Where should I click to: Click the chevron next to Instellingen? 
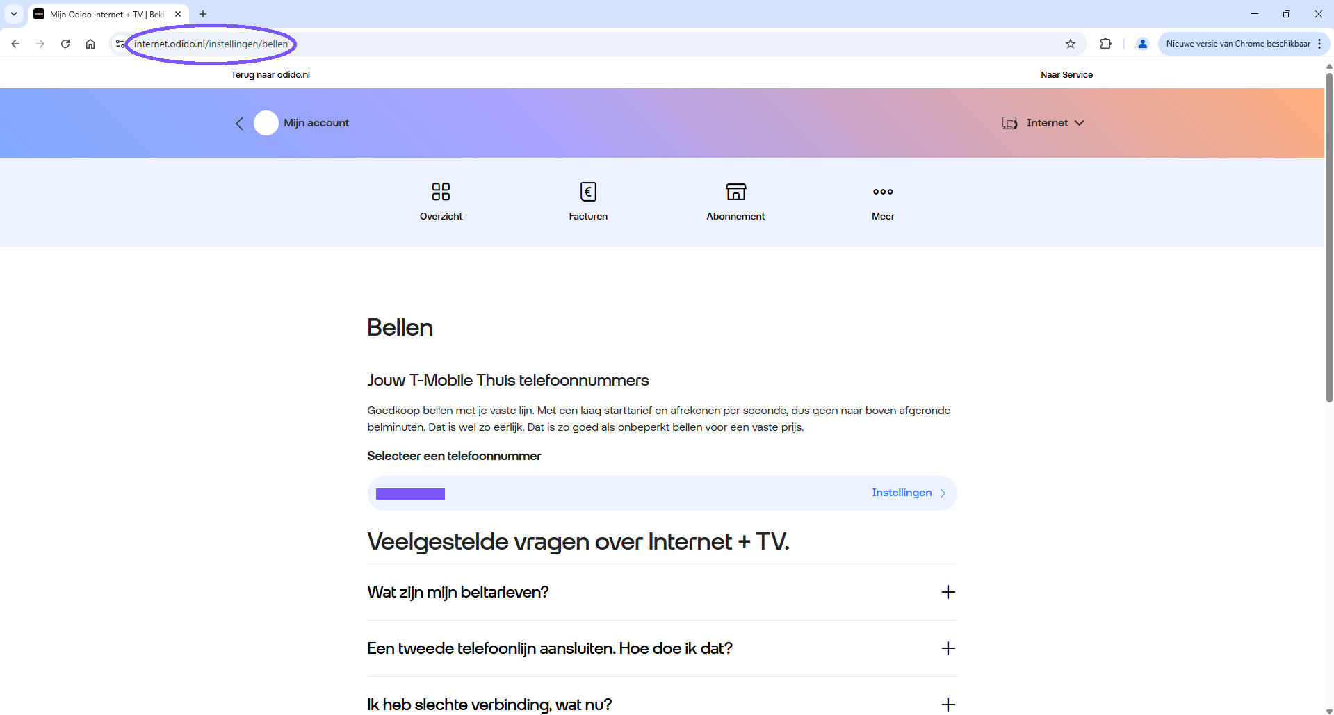point(943,493)
